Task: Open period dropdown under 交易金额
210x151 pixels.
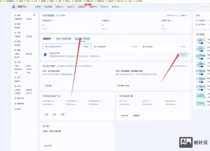Action: (46, 29)
